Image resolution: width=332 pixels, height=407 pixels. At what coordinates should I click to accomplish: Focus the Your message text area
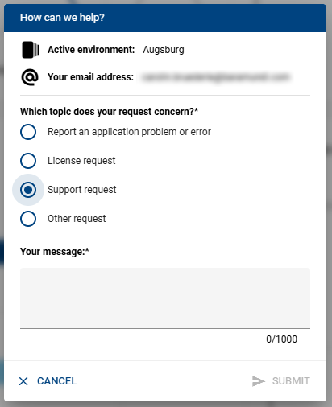165,298
